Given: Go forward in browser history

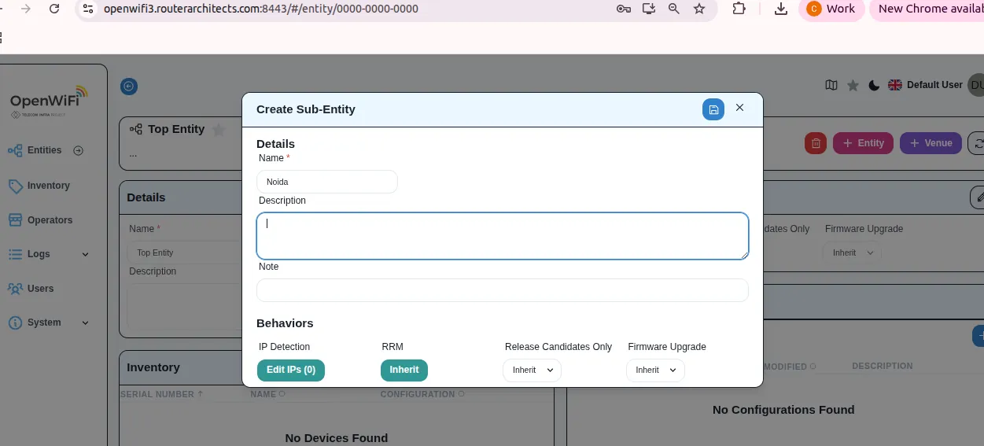Looking at the screenshot, I should point(26,9).
